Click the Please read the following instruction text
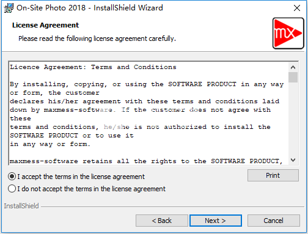Screen dimensions: 308x234 97,38
